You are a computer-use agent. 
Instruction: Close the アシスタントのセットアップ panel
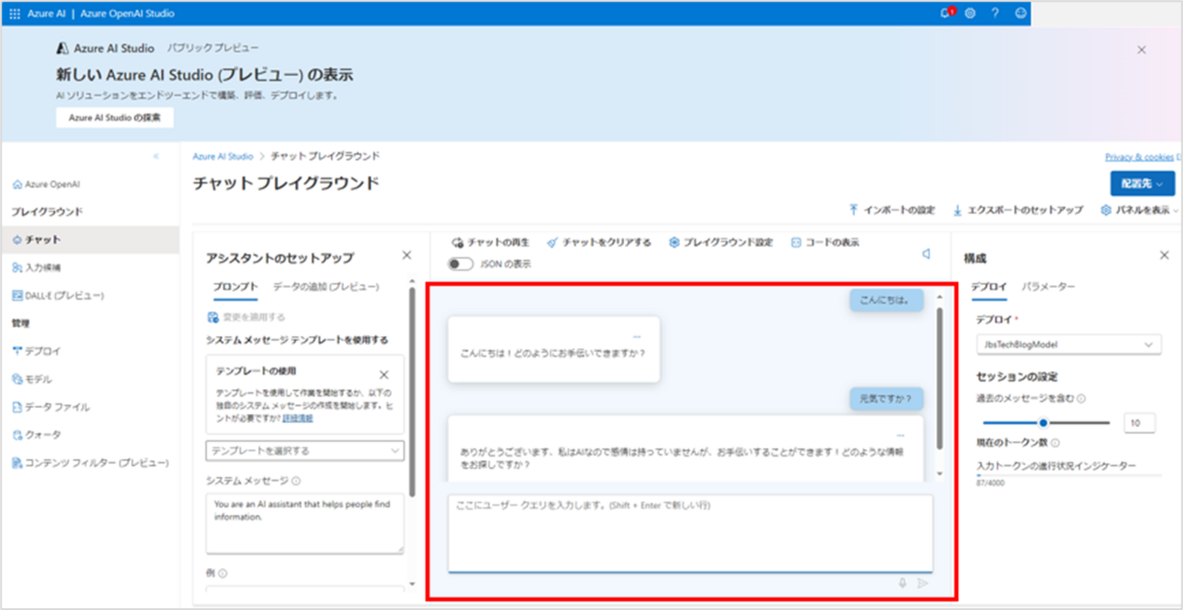406,255
